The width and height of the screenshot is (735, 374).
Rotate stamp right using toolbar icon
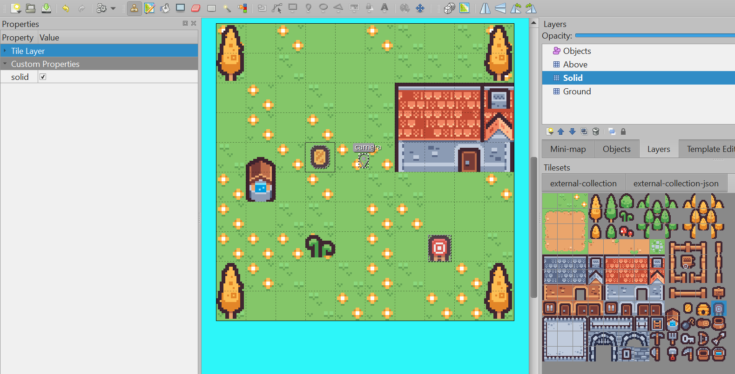pos(531,8)
